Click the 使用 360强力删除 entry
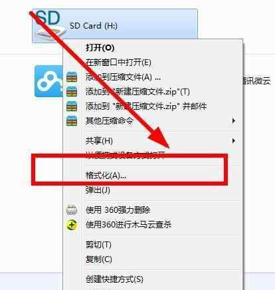 tap(118, 210)
